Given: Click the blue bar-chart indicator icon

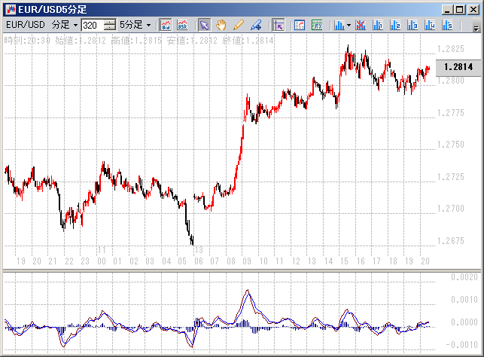Looking at the screenshot, I should pyautogui.click(x=339, y=25).
